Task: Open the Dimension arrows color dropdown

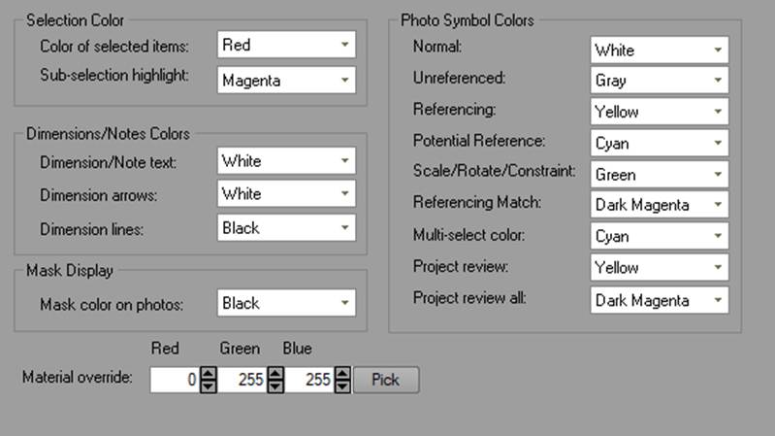Action: tap(286, 194)
